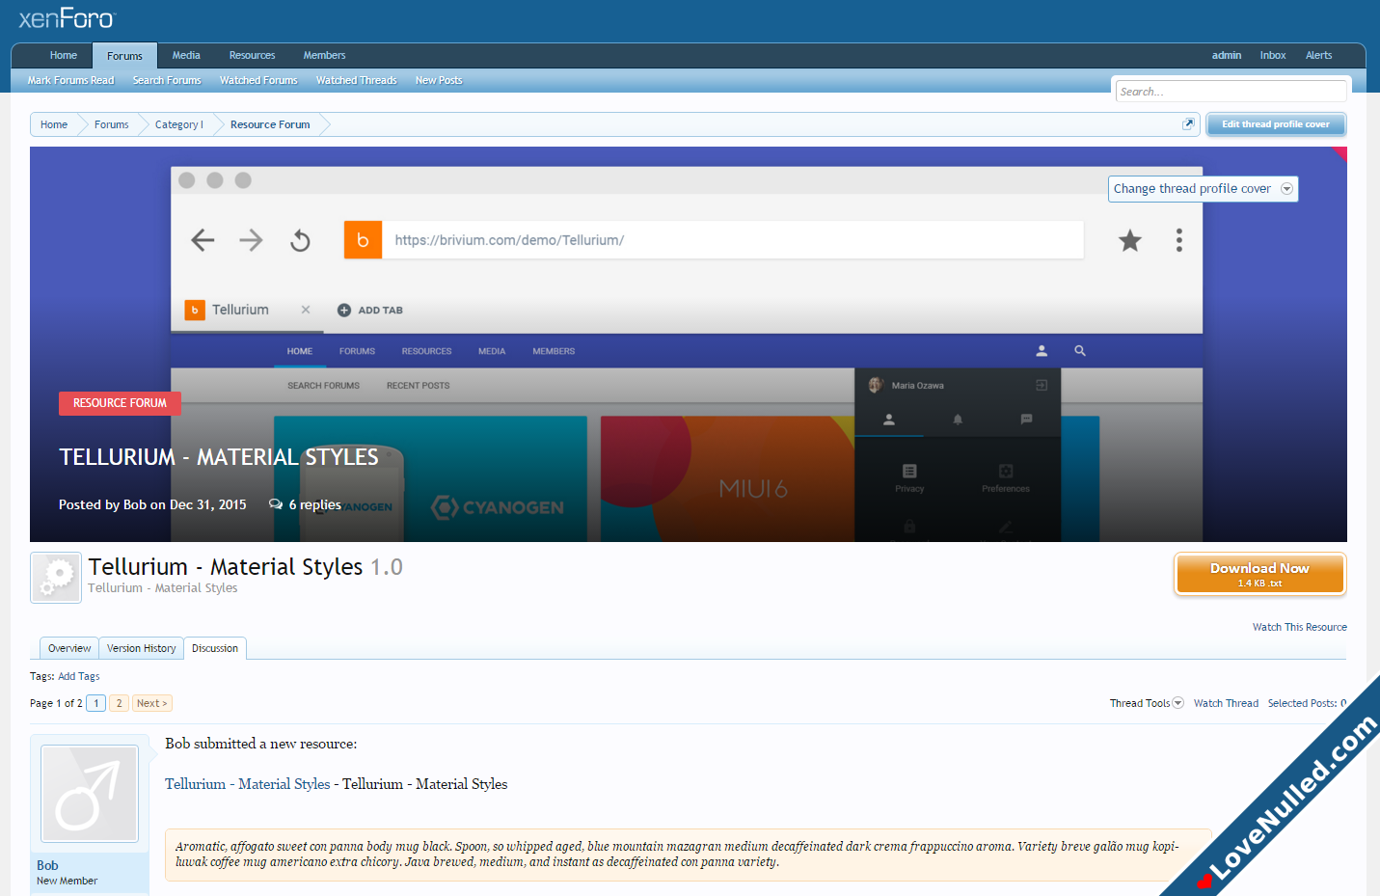Click Edit thread profile cover button
The width and height of the screenshot is (1380, 896).
click(x=1275, y=124)
